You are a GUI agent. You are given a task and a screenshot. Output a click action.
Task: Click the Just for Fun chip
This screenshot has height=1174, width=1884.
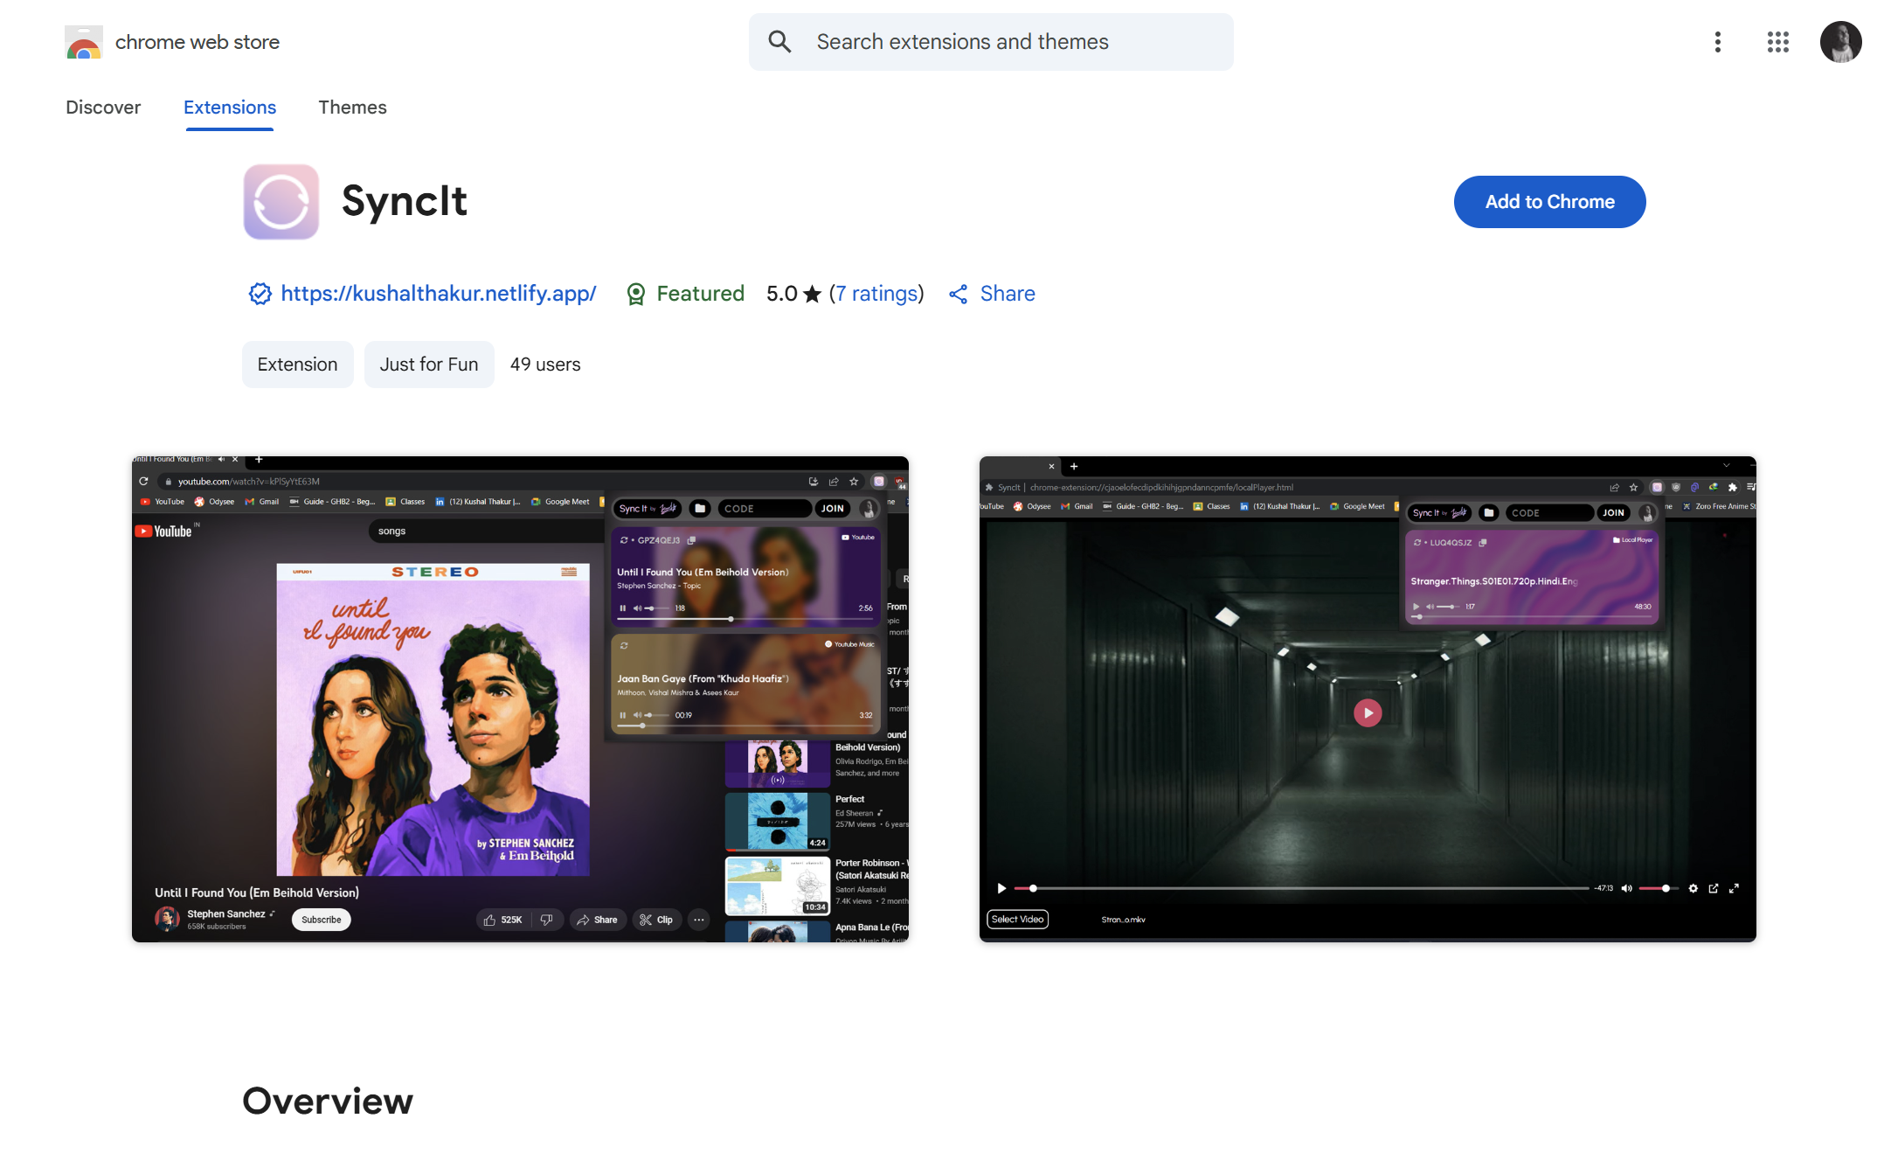[x=429, y=365]
